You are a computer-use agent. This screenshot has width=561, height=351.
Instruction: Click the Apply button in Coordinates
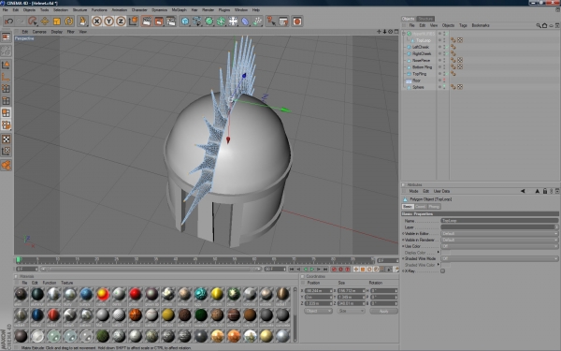[x=383, y=311]
